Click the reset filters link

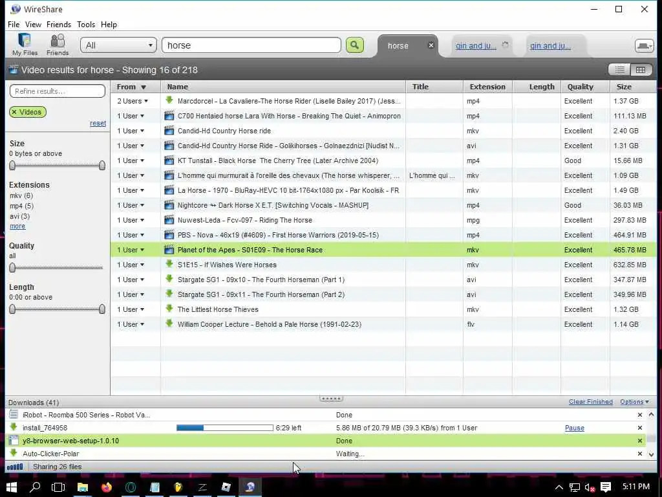98,123
